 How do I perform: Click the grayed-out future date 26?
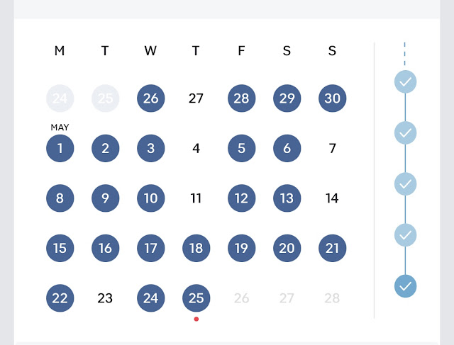[241, 298]
